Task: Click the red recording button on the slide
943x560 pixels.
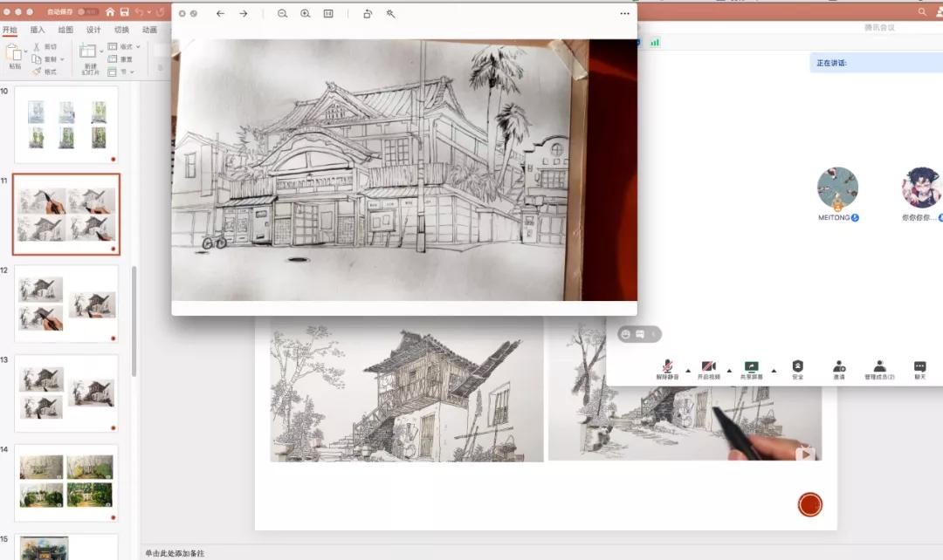Action: pos(809,504)
